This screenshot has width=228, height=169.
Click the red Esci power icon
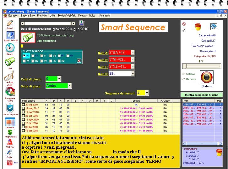click(x=10, y=163)
